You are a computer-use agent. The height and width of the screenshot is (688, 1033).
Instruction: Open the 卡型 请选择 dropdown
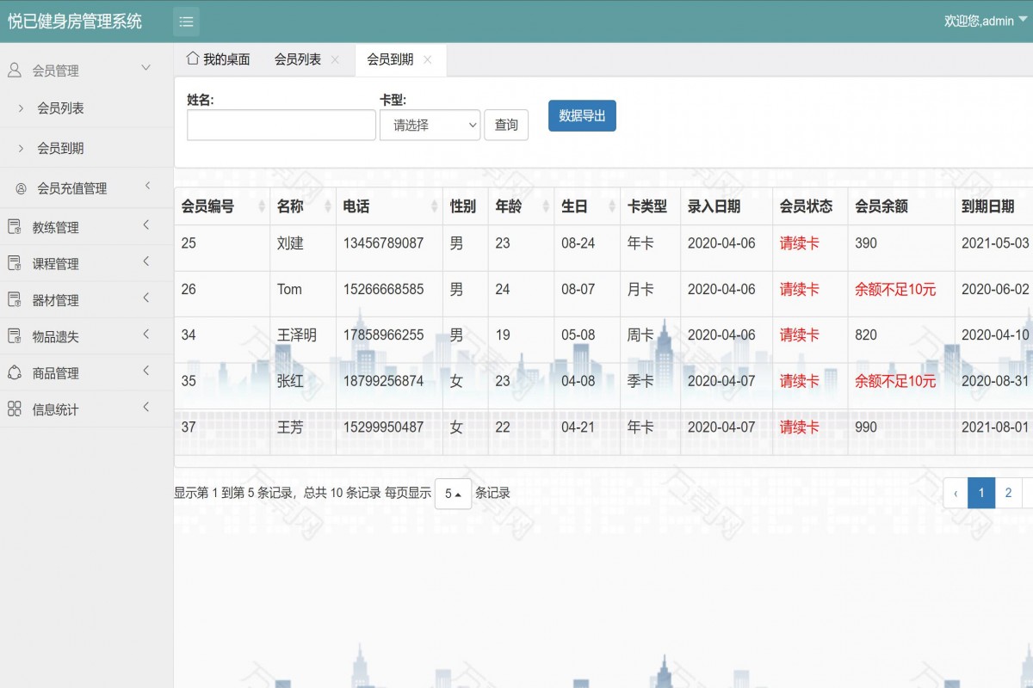click(430, 125)
